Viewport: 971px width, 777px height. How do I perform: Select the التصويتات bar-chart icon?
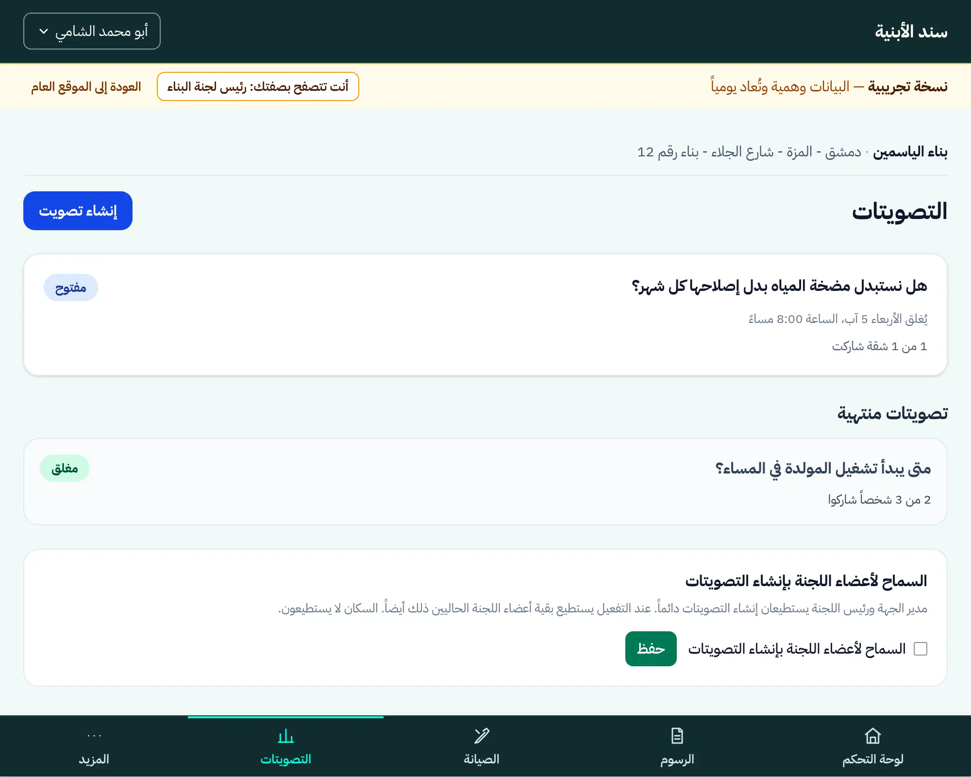285,736
